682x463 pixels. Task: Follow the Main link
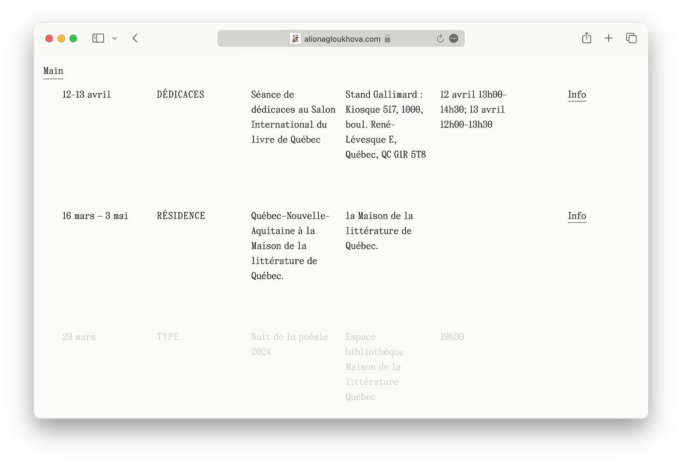coord(53,71)
